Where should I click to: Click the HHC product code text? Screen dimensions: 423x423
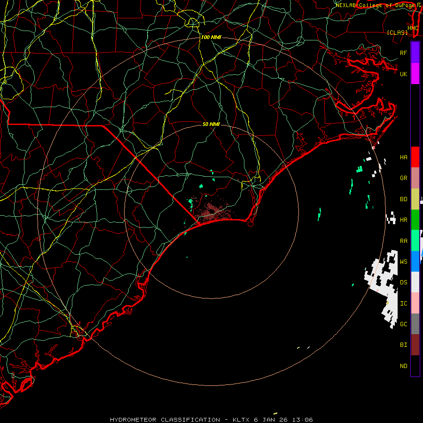(413, 28)
